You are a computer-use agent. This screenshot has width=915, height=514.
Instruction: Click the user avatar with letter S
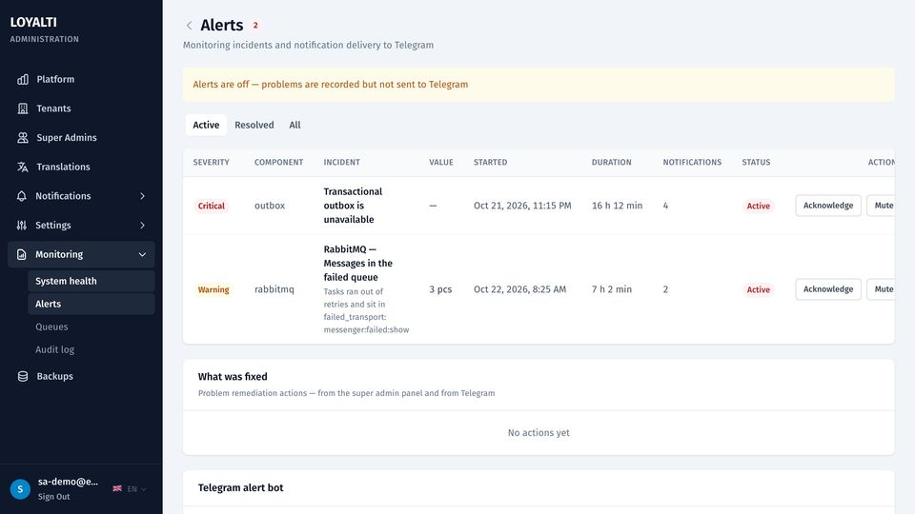[x=20, y=489]
